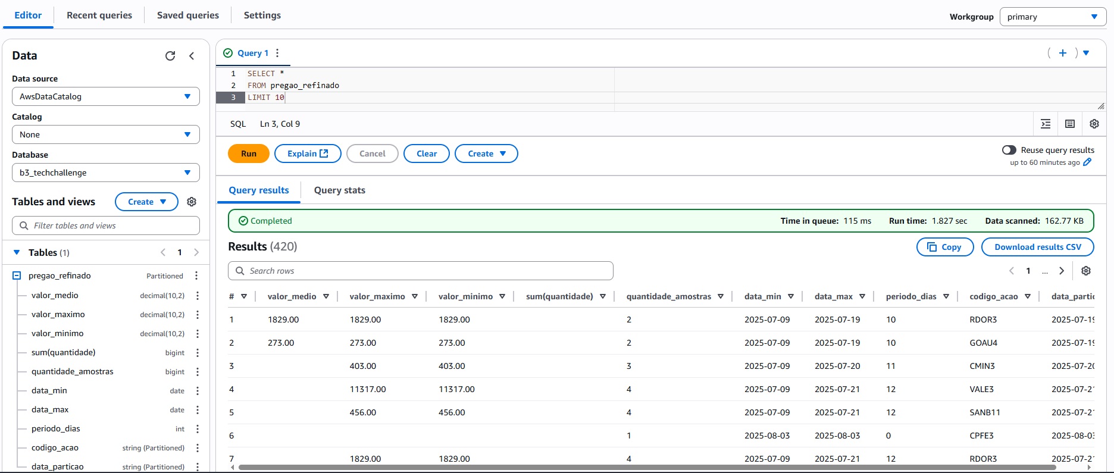Screen dimensions: 1114x473
Task: Sort results by codigo_acao column
Action: [1028, 296]
